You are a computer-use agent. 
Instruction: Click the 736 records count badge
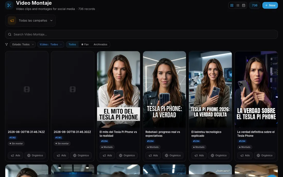tap(255, 5)
